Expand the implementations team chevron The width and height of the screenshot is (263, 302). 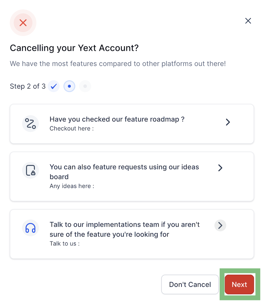point(220,225)
